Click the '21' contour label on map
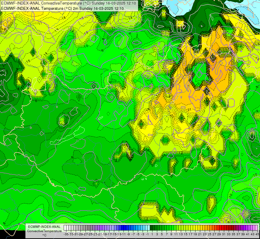 point(190,110)
